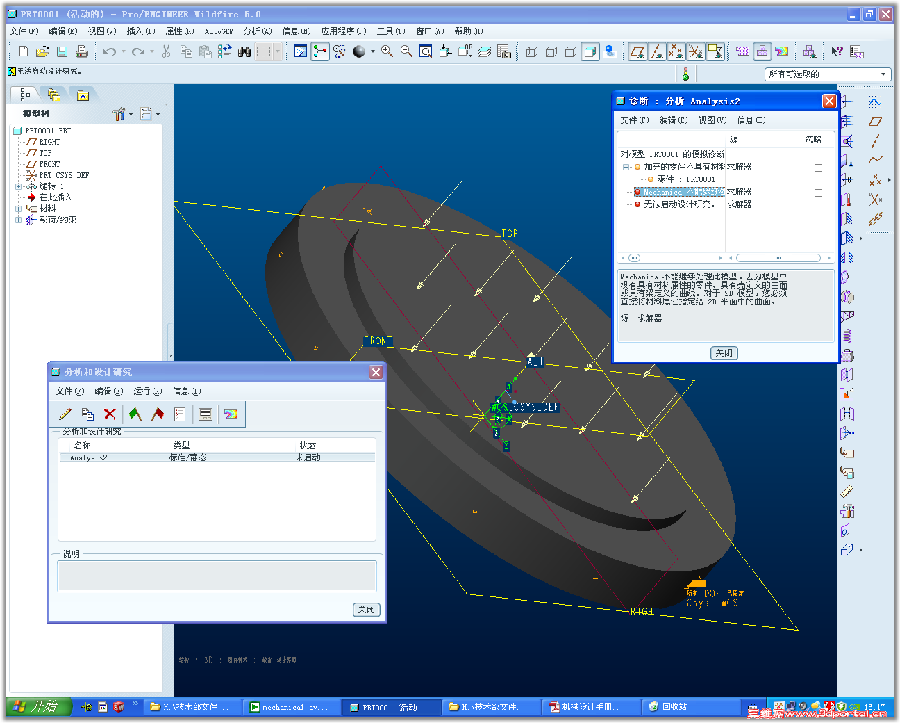Select the Analysis2 study row

click(217, 457)
